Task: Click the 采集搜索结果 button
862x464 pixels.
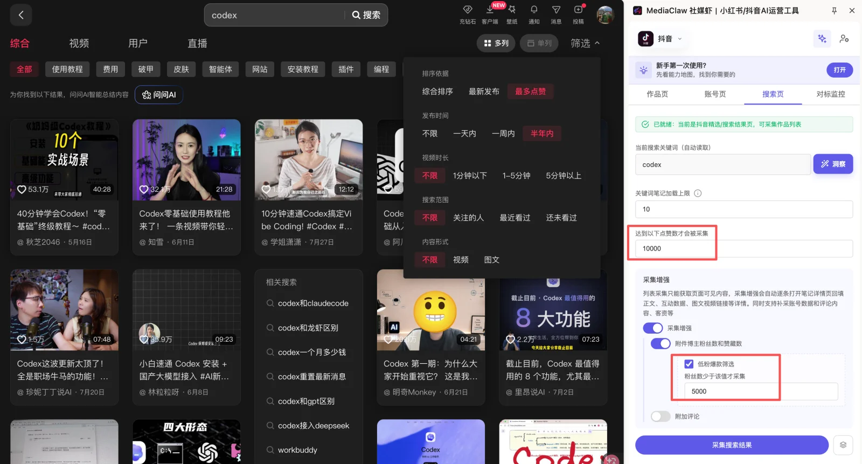Action: coord(732,445)
